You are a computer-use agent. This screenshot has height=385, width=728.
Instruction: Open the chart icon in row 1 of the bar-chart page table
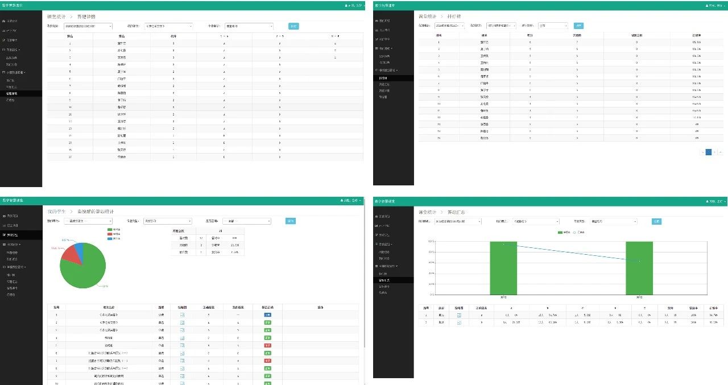coord(458,314)
